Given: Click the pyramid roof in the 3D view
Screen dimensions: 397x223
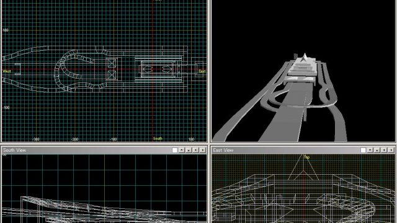Looking at the screenshot, I should point(305,57).
